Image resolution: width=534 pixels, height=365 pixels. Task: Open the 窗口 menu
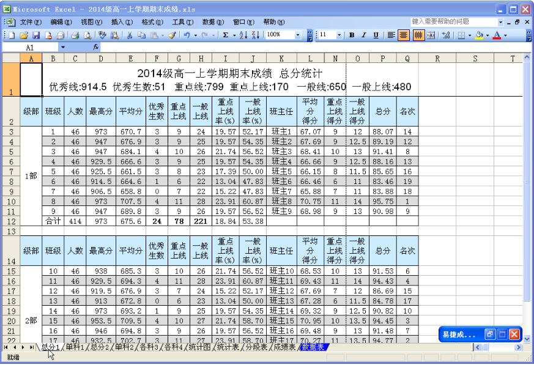[243, 22]
